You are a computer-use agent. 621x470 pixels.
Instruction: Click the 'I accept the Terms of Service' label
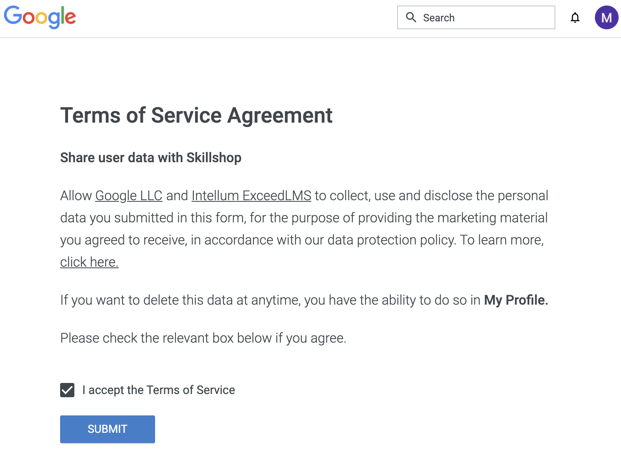click(159, 390)
